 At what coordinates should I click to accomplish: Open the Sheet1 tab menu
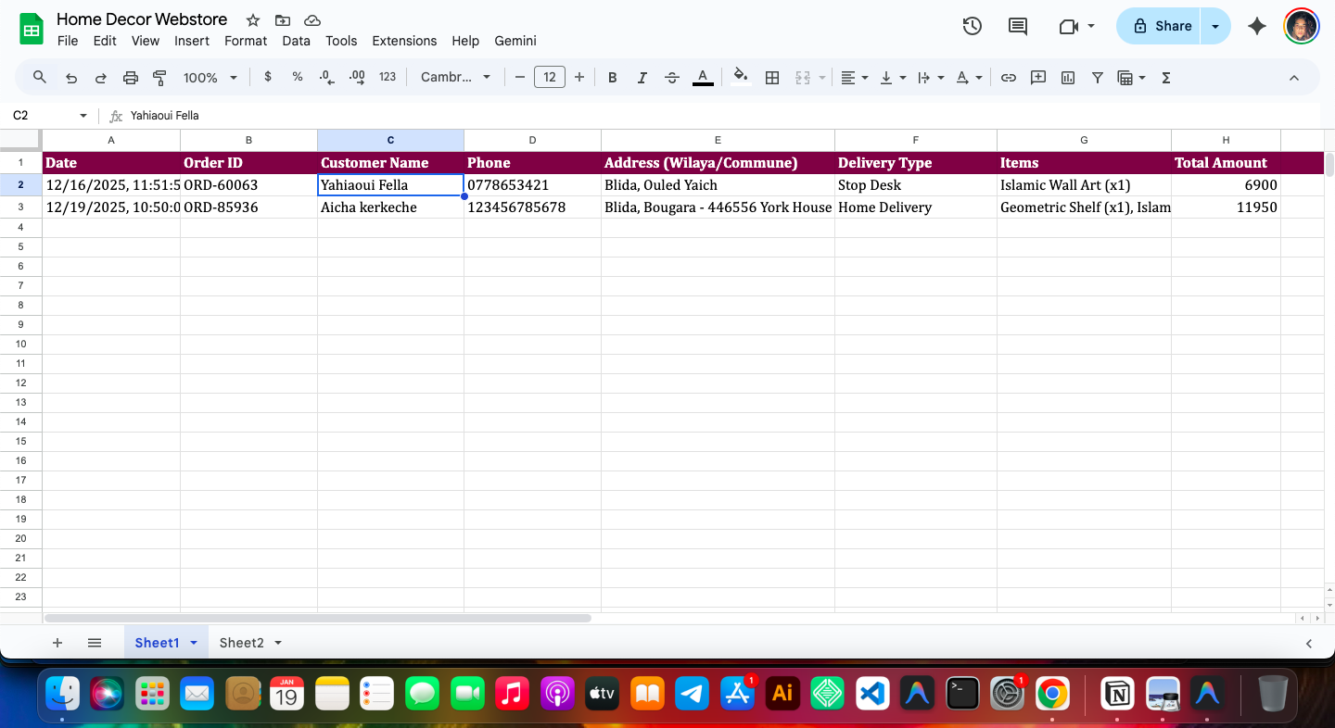click(x=194, y=642)
